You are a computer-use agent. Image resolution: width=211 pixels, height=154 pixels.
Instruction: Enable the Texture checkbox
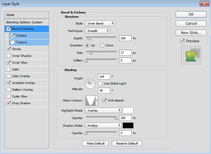pos(13,42)
